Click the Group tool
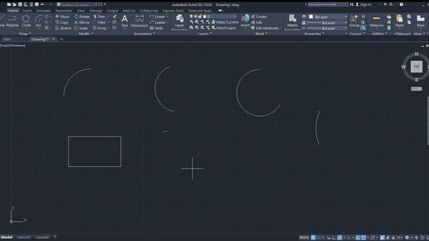 [x=354, y=21]
